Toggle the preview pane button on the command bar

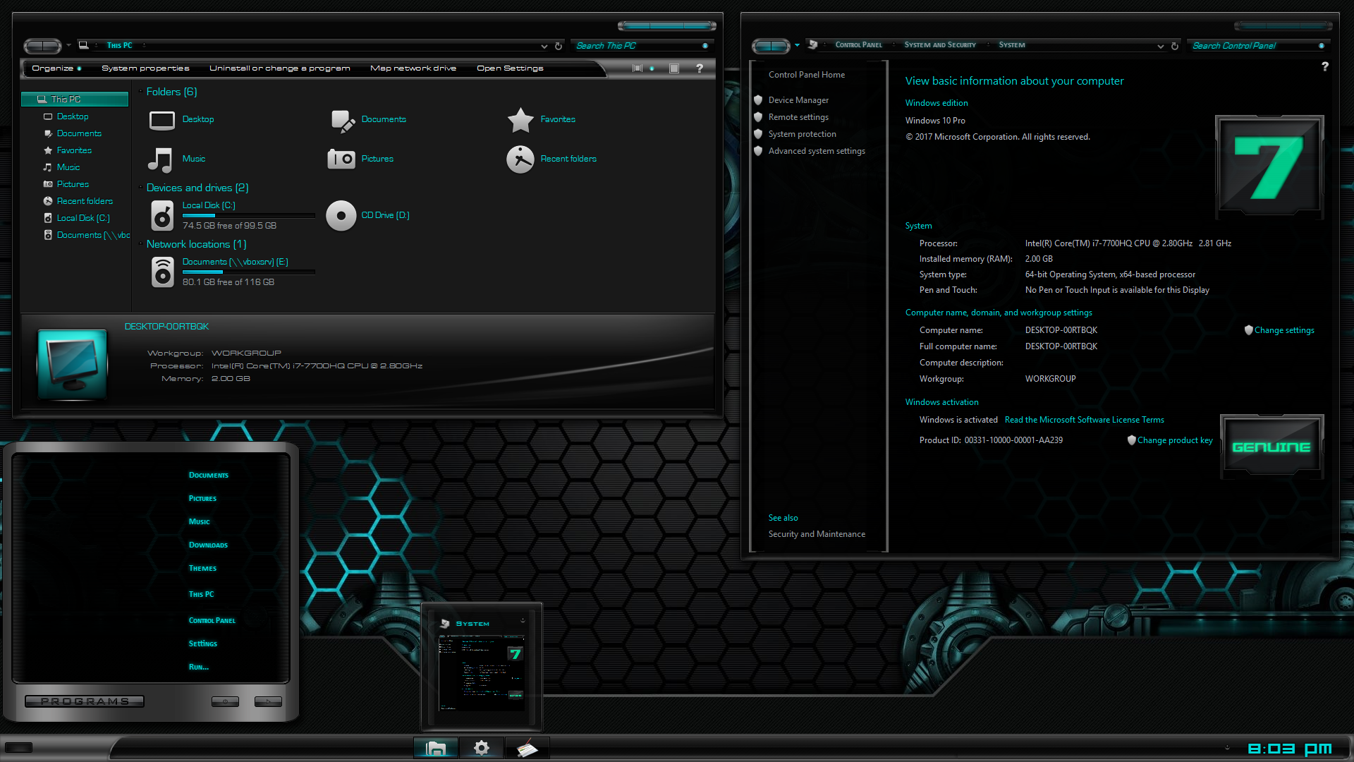638,68
